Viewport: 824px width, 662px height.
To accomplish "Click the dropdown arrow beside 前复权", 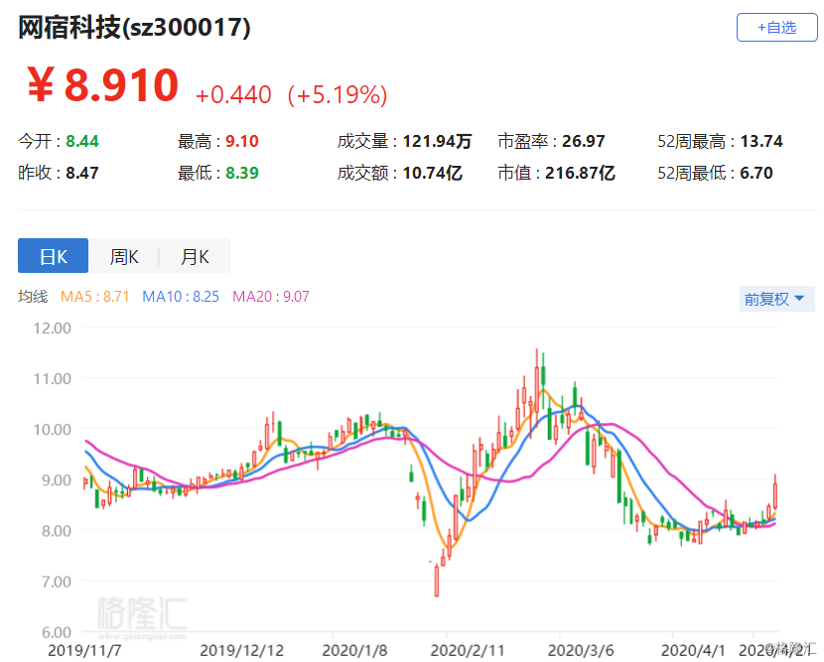I will click(800, 299).
